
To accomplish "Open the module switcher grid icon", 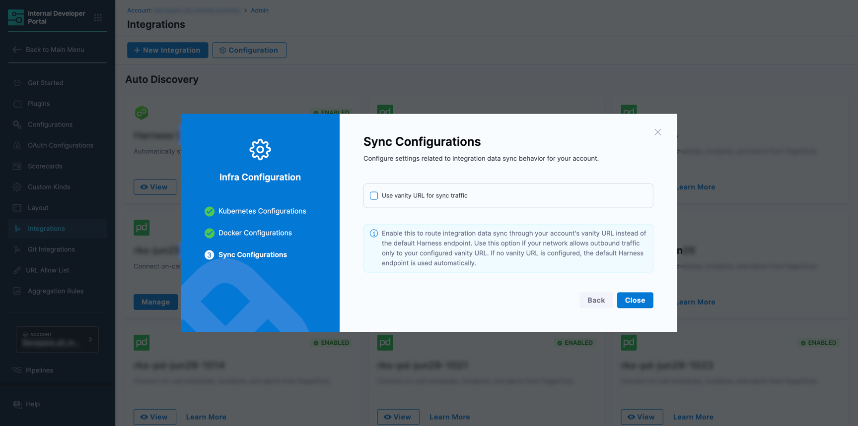I will (x=98, y=18).
